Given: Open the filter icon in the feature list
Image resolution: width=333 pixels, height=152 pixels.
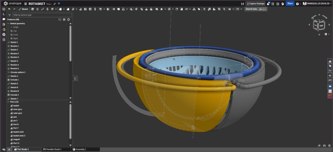Looking at the screenshot, I should 10,15.
